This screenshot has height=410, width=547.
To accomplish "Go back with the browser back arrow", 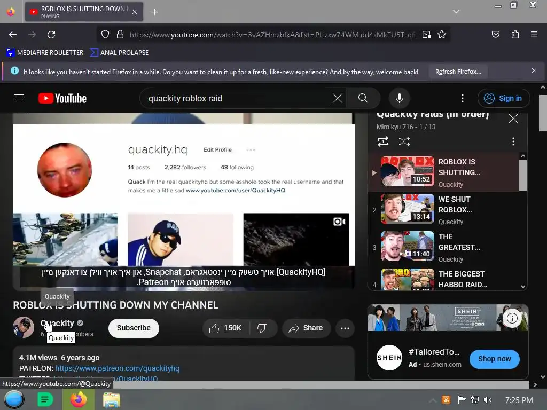I will point(13,35).
